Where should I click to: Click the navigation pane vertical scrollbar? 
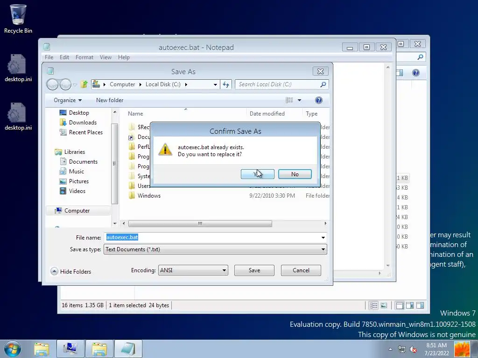(x=115, y=164)
